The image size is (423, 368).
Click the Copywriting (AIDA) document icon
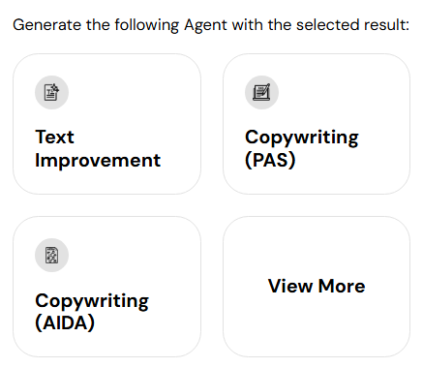click(x=51, y=255)
